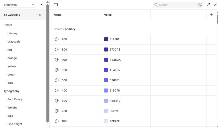Click the plus icon to add a mode column
Image resolution: width=218 pixels, height=128 pixels.
coord(211,15)
